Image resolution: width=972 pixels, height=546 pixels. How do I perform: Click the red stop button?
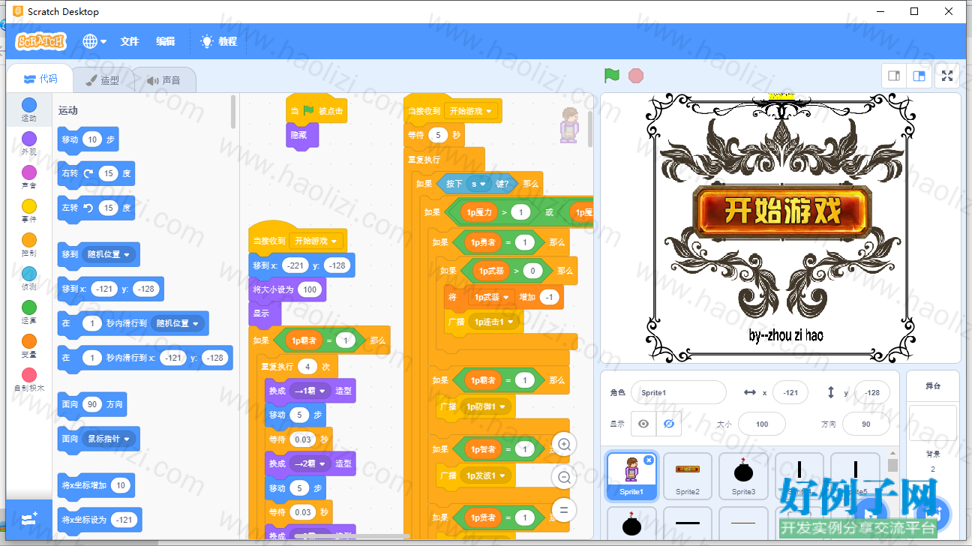tap(636, 76)
